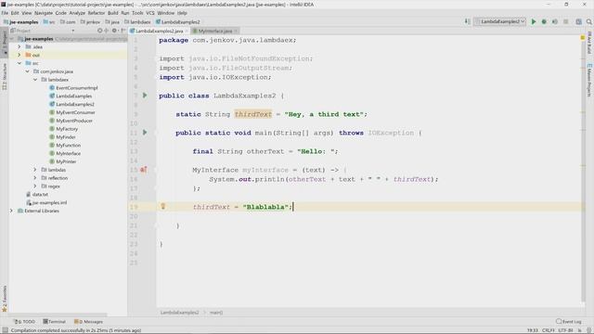The image size is (594, 334).
Task: Open the Analyze menu
Action: tap(77, 13)
